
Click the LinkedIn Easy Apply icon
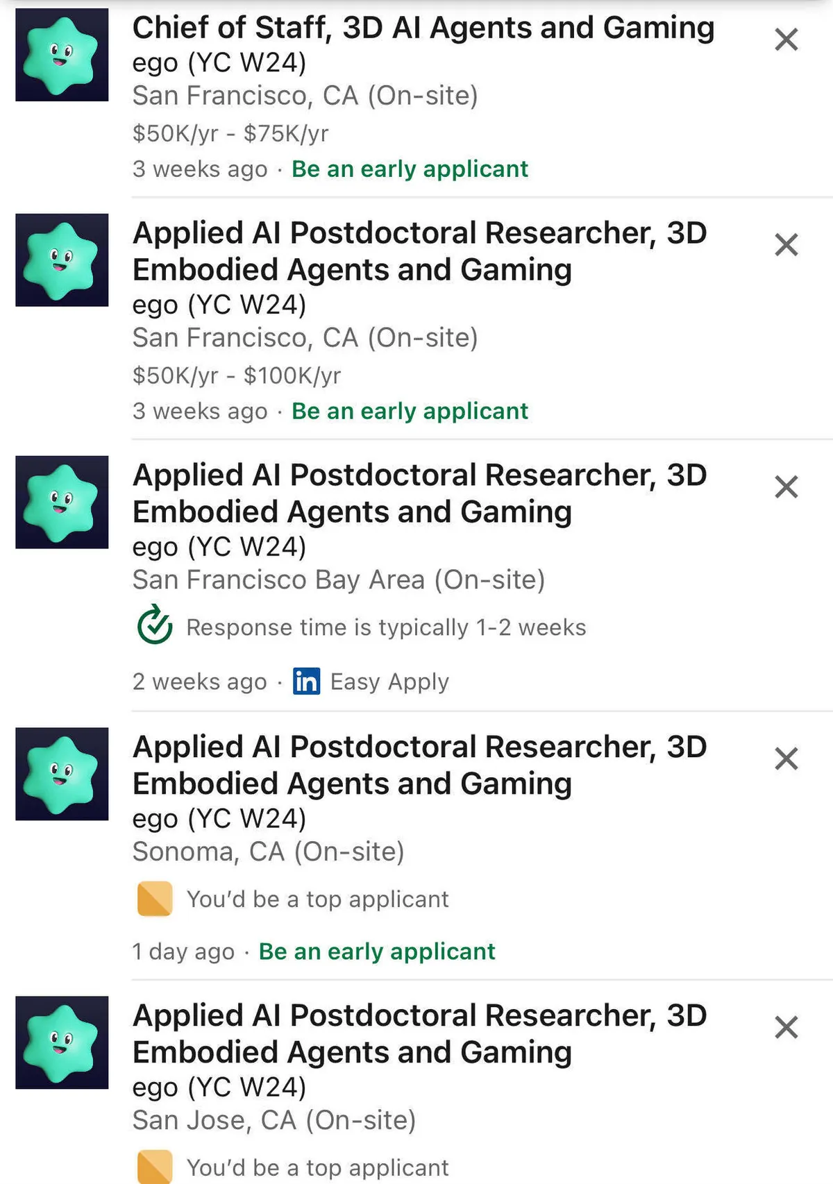tap(306, 682)
